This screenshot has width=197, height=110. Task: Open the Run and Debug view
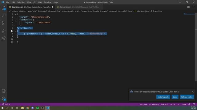point(3,31)
